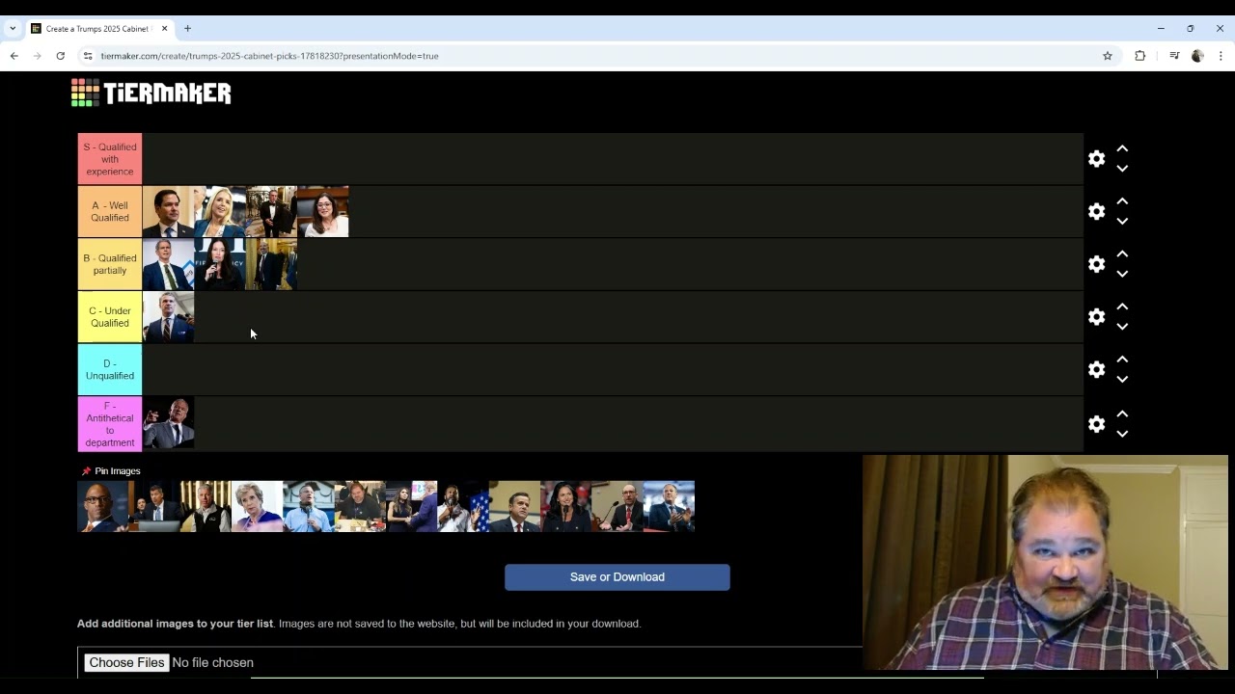Move C tier row up
1235x694 pixels.
tap(1122, 307)
